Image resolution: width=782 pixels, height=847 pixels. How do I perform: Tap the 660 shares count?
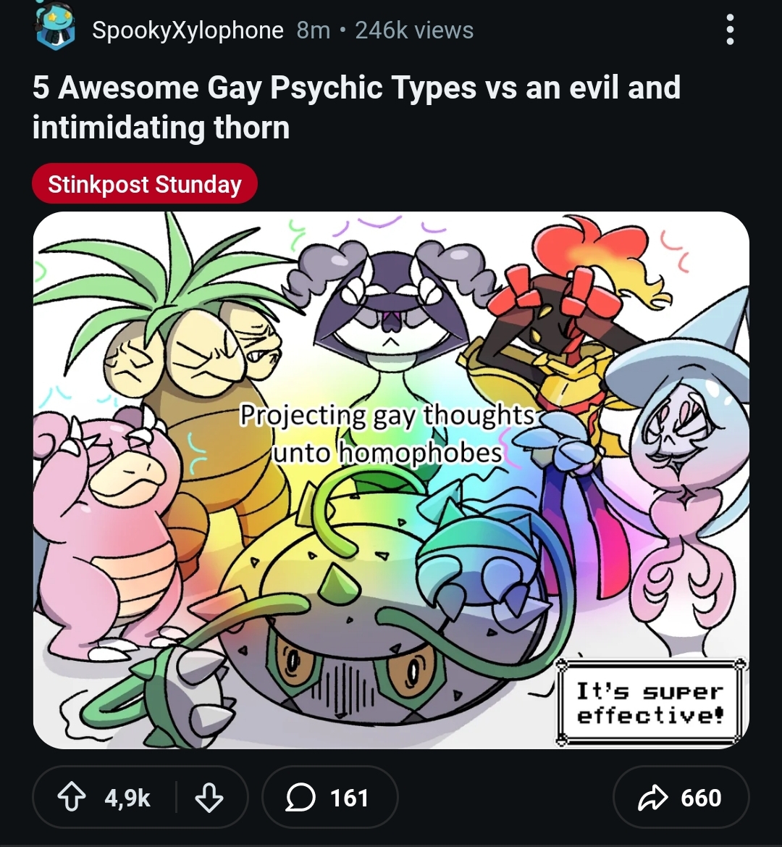point(701,798)
